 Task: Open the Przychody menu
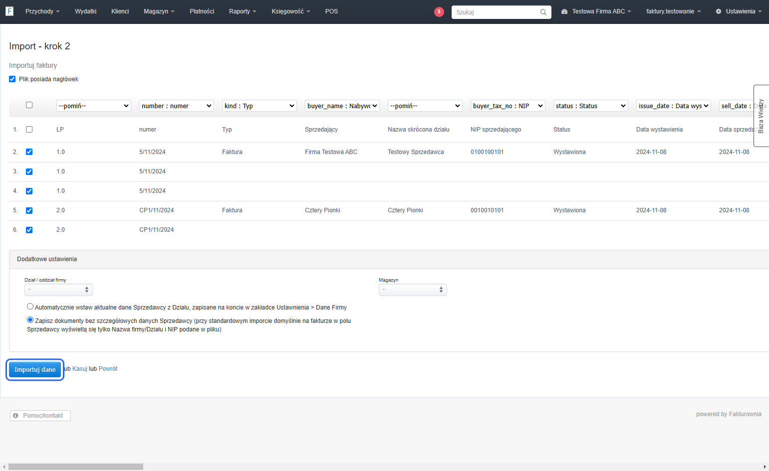coord(42,11)
